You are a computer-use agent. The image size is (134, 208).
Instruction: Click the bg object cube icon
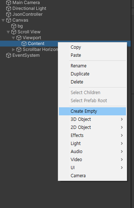[x=14, y=26]
